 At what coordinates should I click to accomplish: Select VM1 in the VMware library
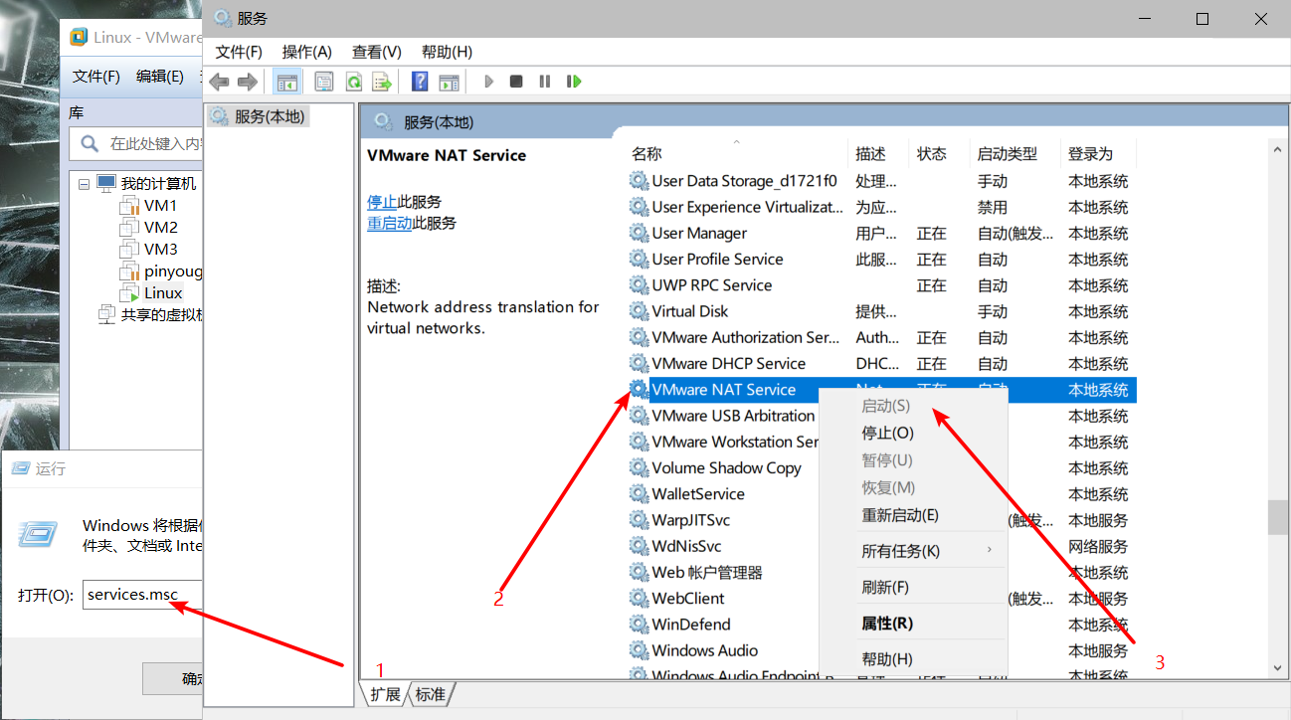tap(160, 206)
